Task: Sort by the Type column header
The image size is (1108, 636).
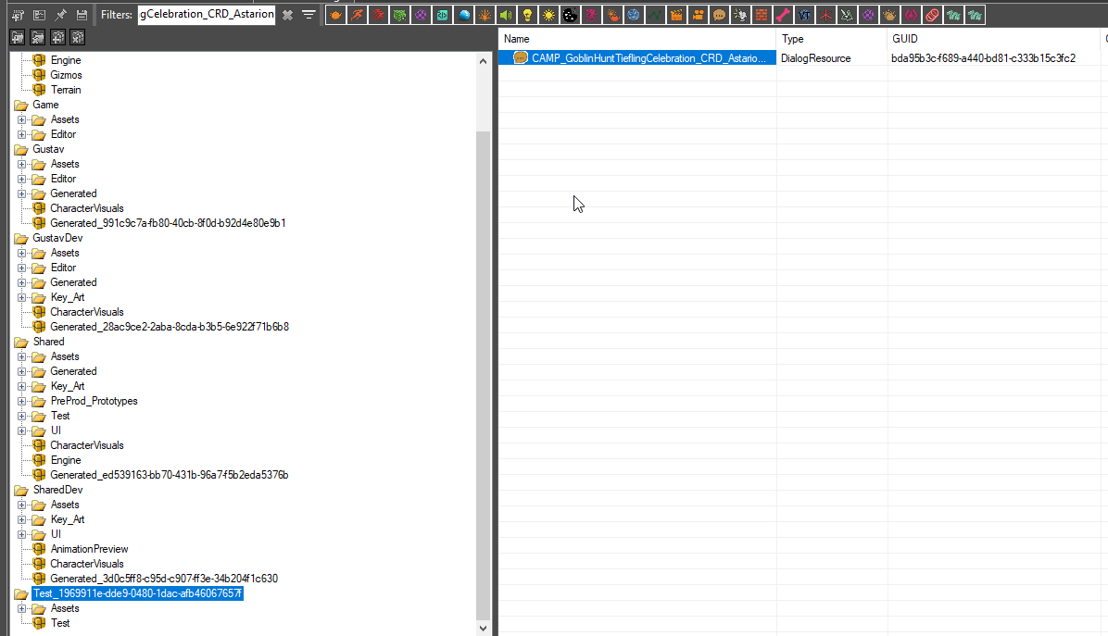Action: tap(832, 39)
